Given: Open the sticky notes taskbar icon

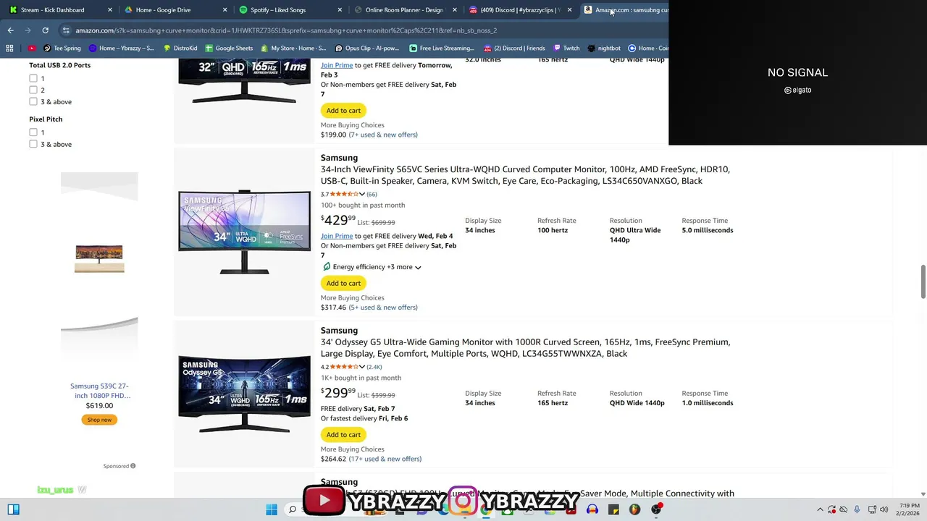Looking at the screenshot, I should [613, 509].
